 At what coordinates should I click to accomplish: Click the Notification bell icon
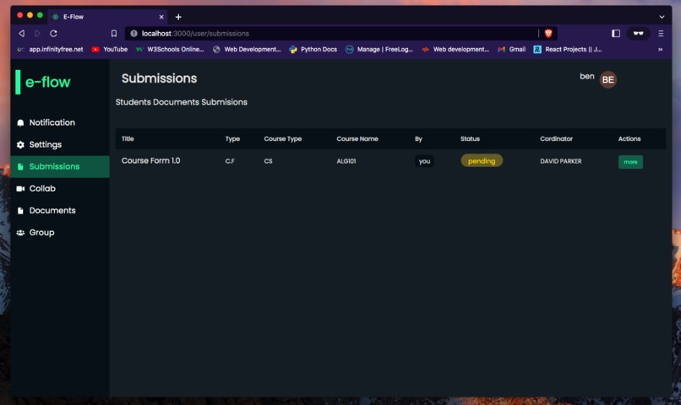(20, 123)
